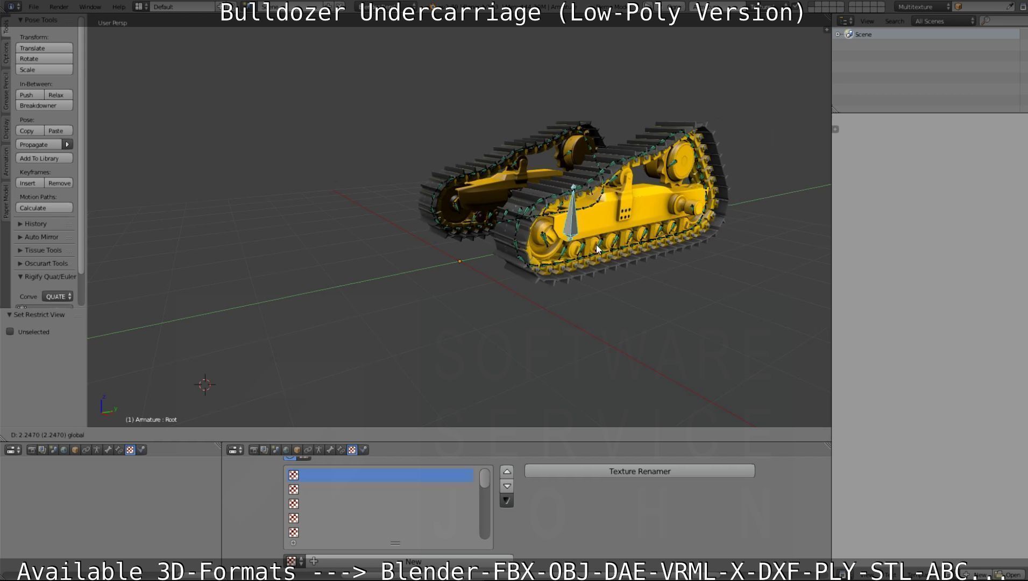Open the File menu
The width and height of the screenshot is (1028, 581).
[x=33, y=7]
